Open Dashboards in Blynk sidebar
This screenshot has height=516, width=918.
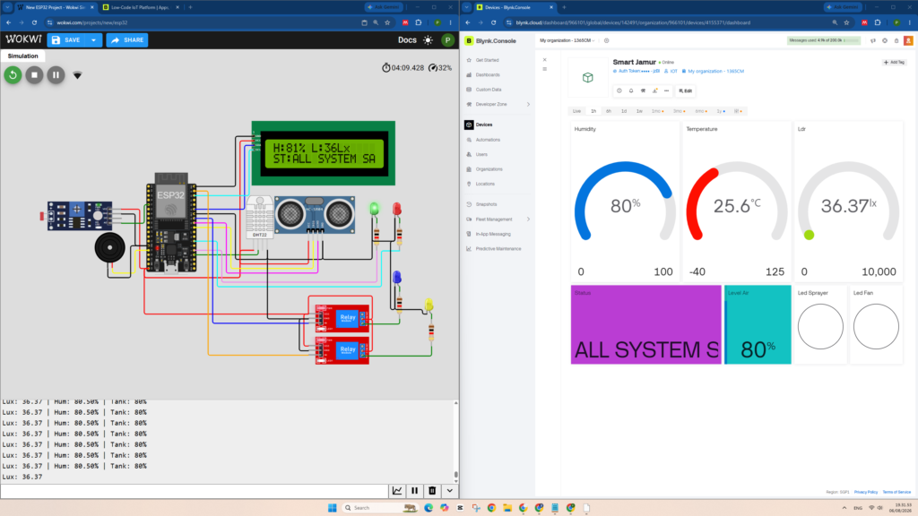click(x=487, y=75)
